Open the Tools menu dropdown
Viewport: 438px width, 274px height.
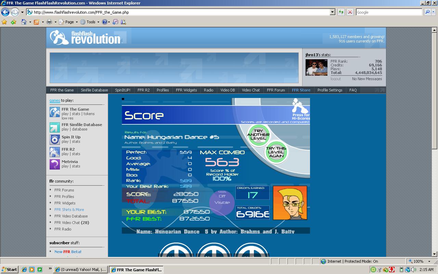pos(90,22)
